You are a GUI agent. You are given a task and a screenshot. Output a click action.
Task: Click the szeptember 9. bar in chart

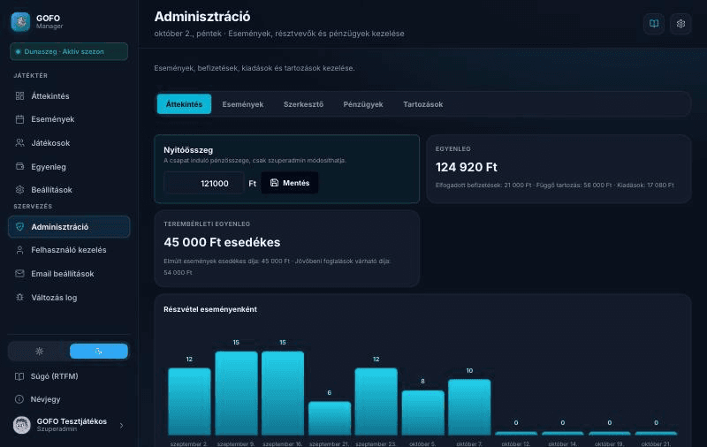click(x=236, y=393)
